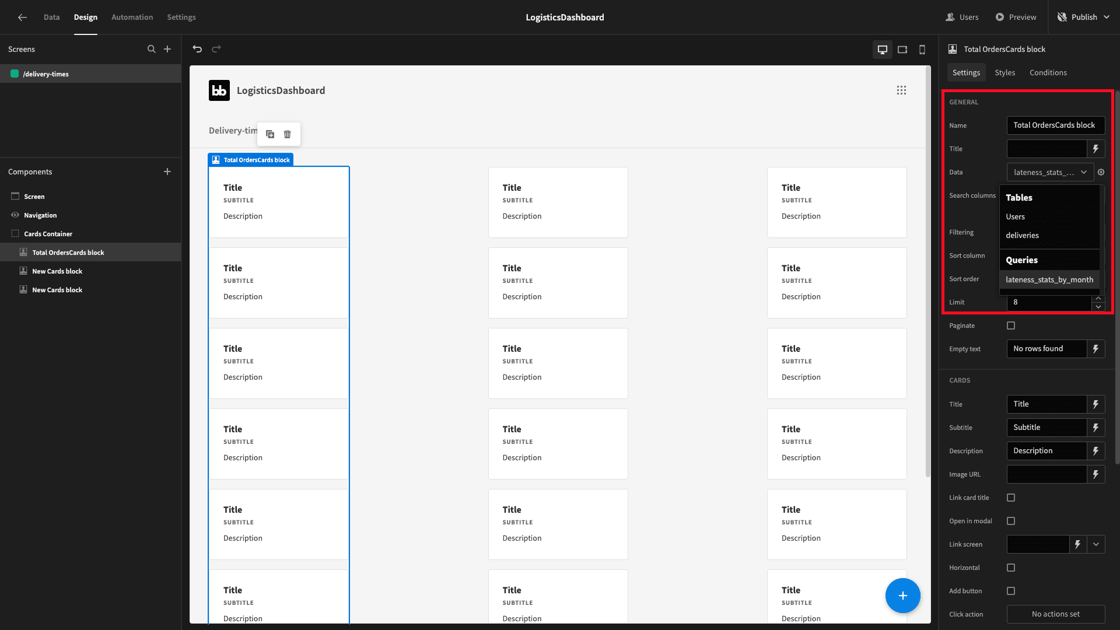The width and height of the screenshot is (1120, 630).
Task: Expand the Publish menu chevron
Action: point(1106,17)
